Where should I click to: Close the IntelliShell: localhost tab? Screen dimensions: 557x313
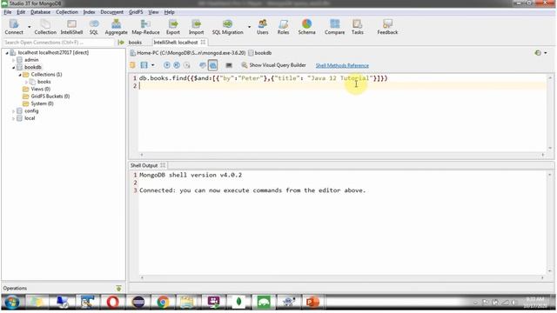click(203, 43)
